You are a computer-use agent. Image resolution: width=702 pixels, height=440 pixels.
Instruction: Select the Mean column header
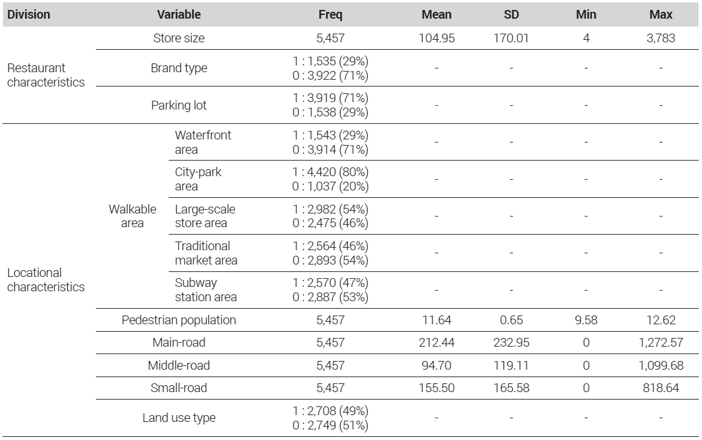[436, 15]
